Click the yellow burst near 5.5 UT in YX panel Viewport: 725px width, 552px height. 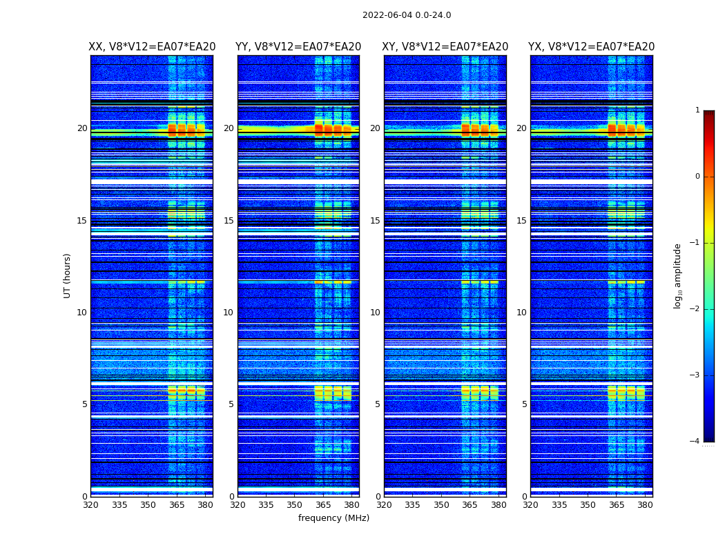[626, 393]
